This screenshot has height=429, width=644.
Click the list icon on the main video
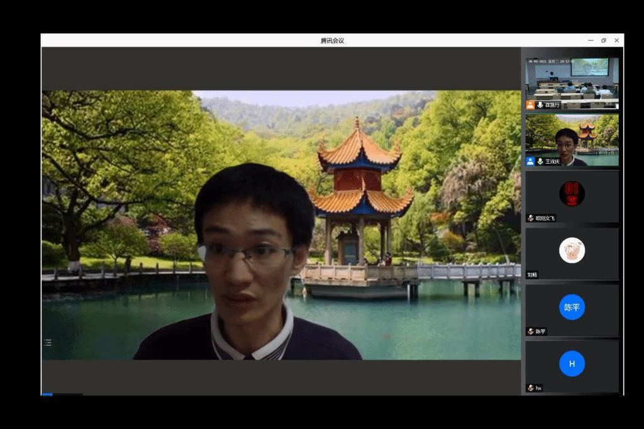coord(48,343)
